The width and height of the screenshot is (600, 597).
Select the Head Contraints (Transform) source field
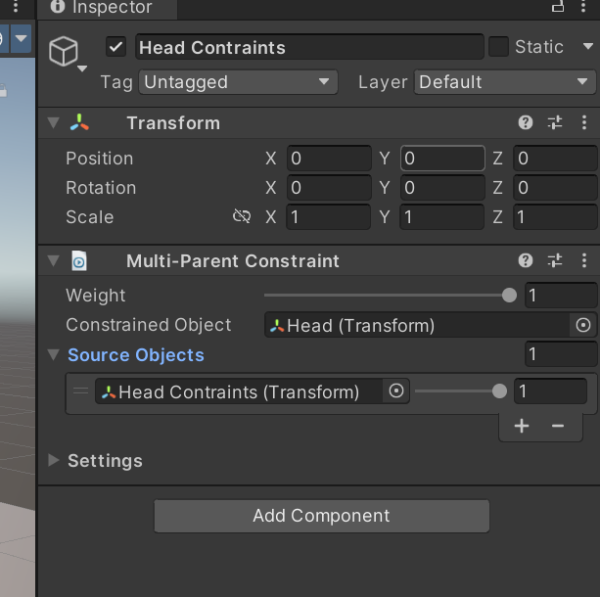tap(239, 391)
